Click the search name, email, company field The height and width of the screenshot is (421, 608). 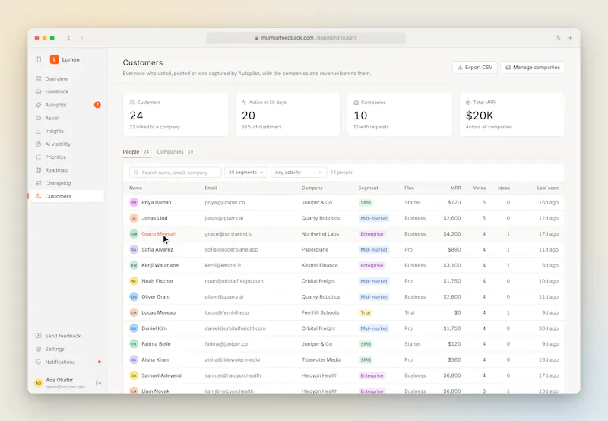(176, 172)
